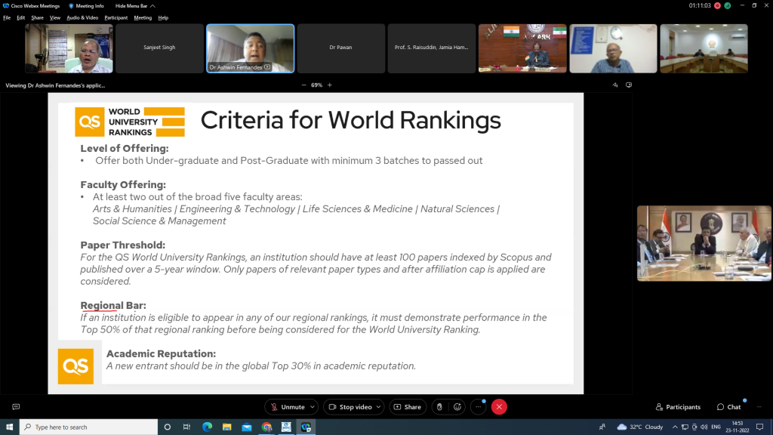
Task: Open the Windows notification center icon
Action: [759, 427]
